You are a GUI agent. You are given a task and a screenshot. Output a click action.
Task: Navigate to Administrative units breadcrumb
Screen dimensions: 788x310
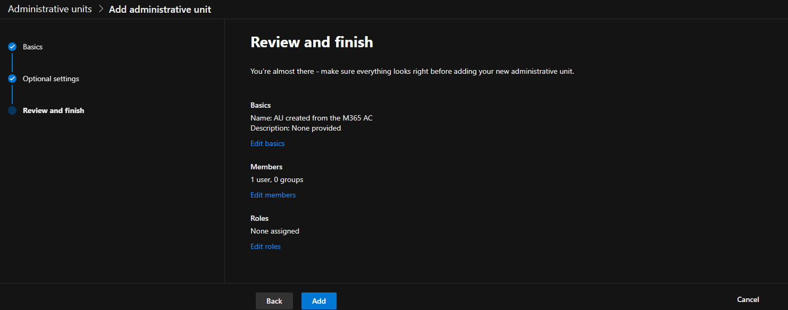[x=49, y=9]
